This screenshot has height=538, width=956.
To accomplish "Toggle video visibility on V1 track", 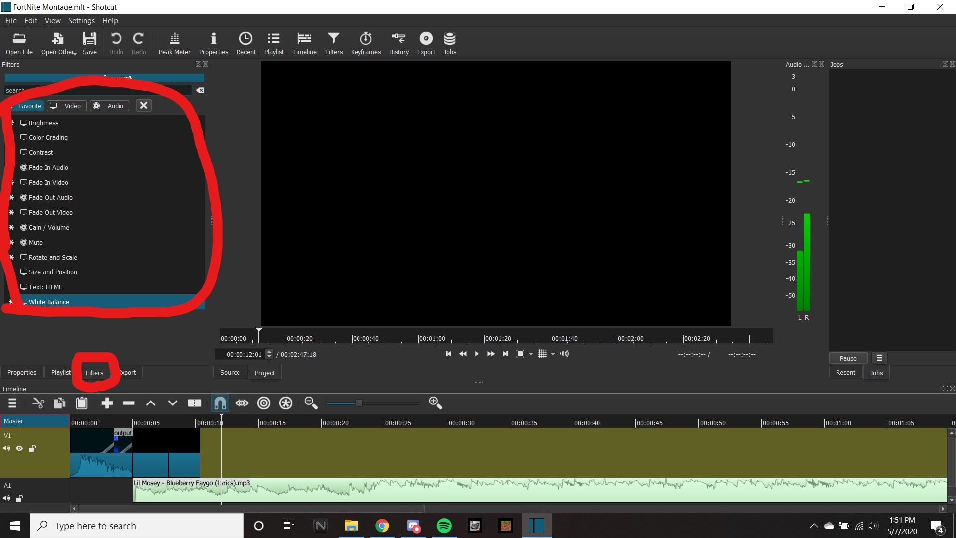I will point(20,448).
